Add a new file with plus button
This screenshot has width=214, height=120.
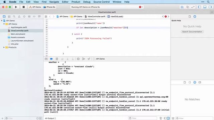tap(2, 118)
